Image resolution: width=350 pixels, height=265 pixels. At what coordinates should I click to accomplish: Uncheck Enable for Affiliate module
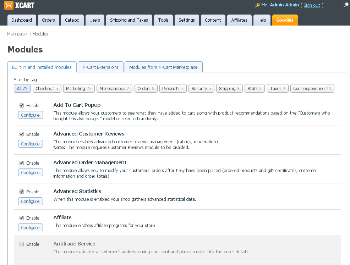pos(22,218)
